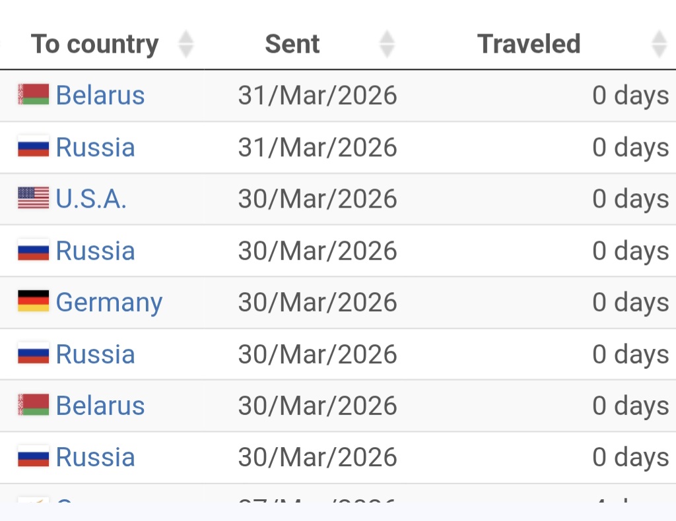Open Russia link dated 31/Mar/2026
Viewport: 676px width, 521px height.
coord(95,147)
